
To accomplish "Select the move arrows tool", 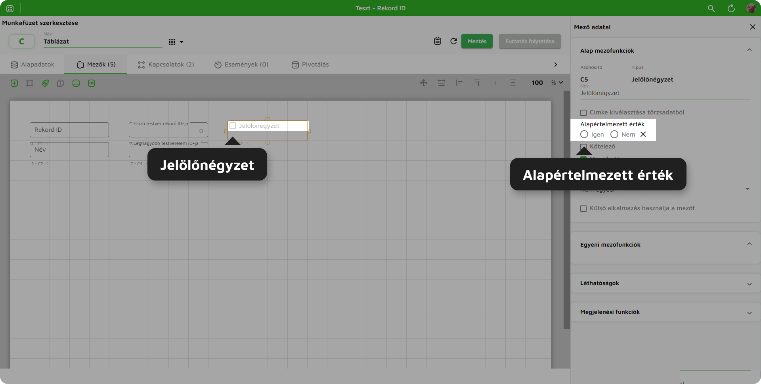I will [424, 83].
